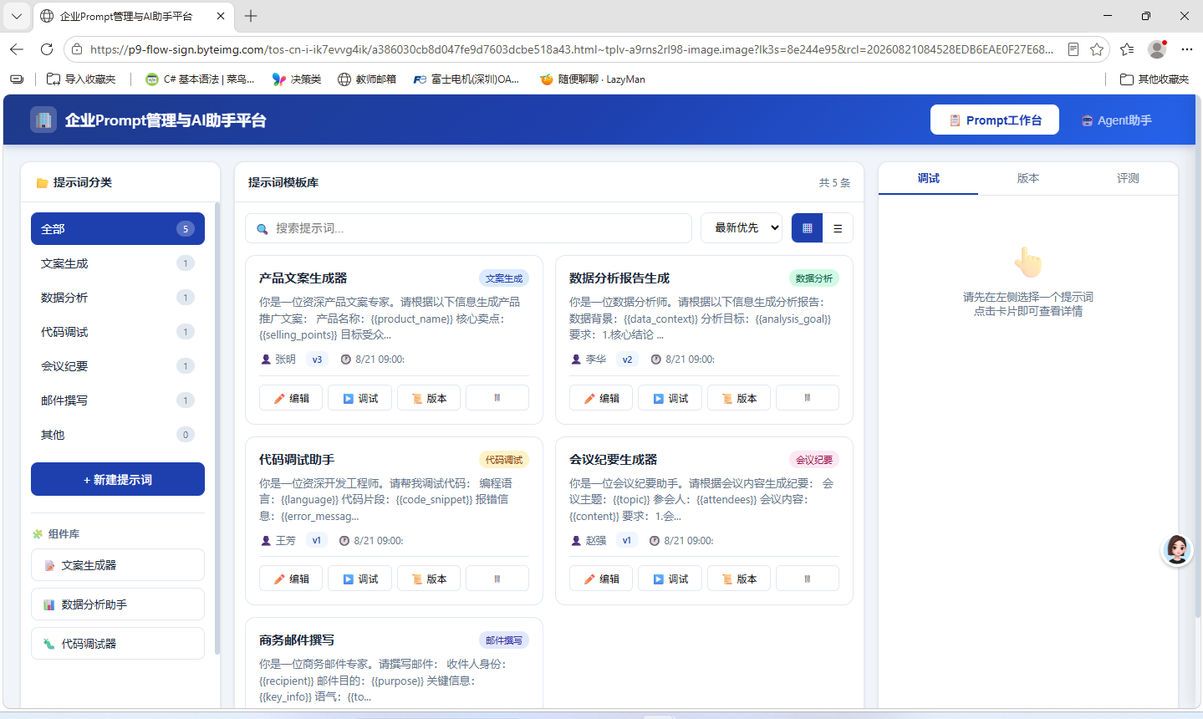Click the trash icon on 会议纪要生成器 card
Screen dimensions: 1203x719
(x=808, y=579)
